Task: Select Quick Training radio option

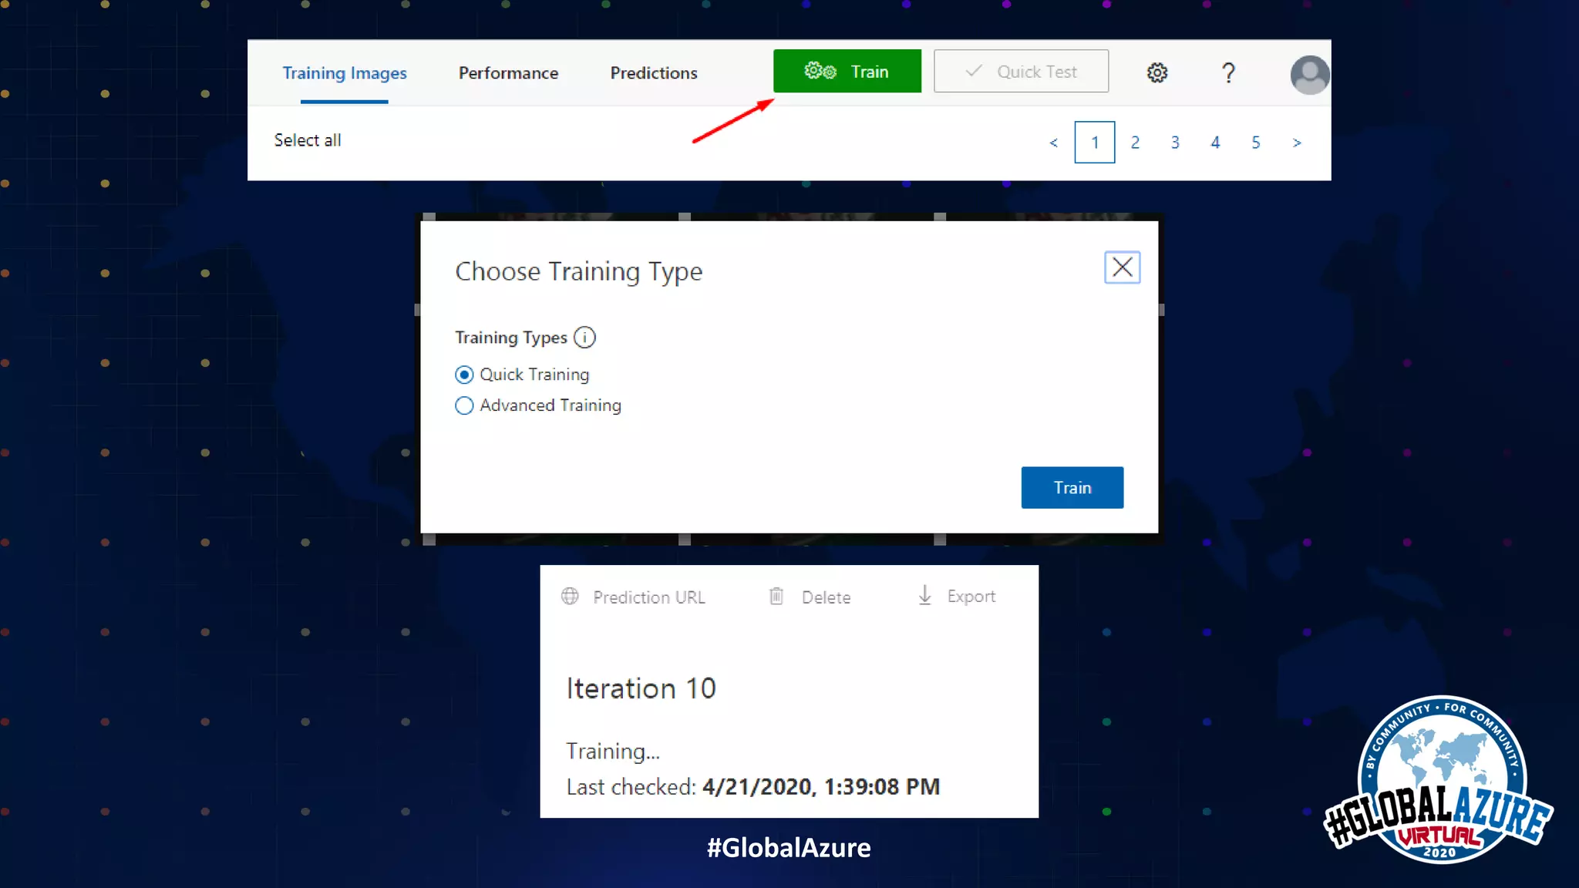Action: click(464, 375)
